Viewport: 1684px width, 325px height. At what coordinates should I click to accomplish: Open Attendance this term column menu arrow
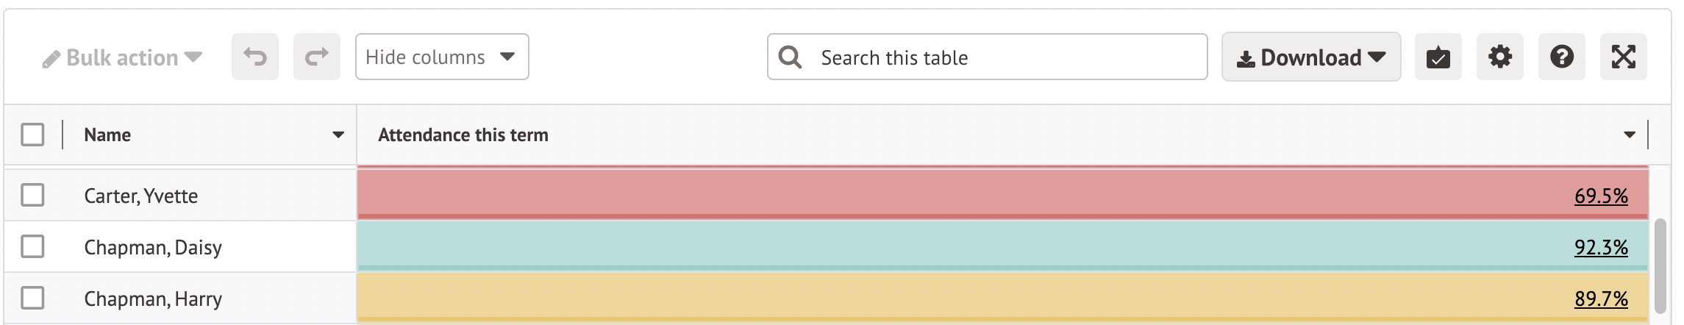(1630, 135)
